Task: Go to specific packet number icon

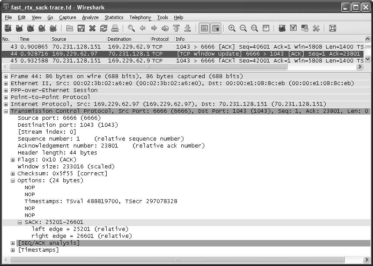Action: [x=165, y=28]
